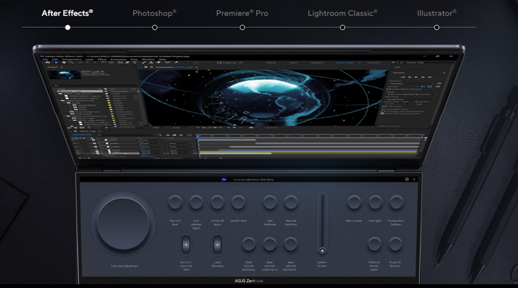Click the New light knob
Viewport: 518px width, 288px height.
375,203
